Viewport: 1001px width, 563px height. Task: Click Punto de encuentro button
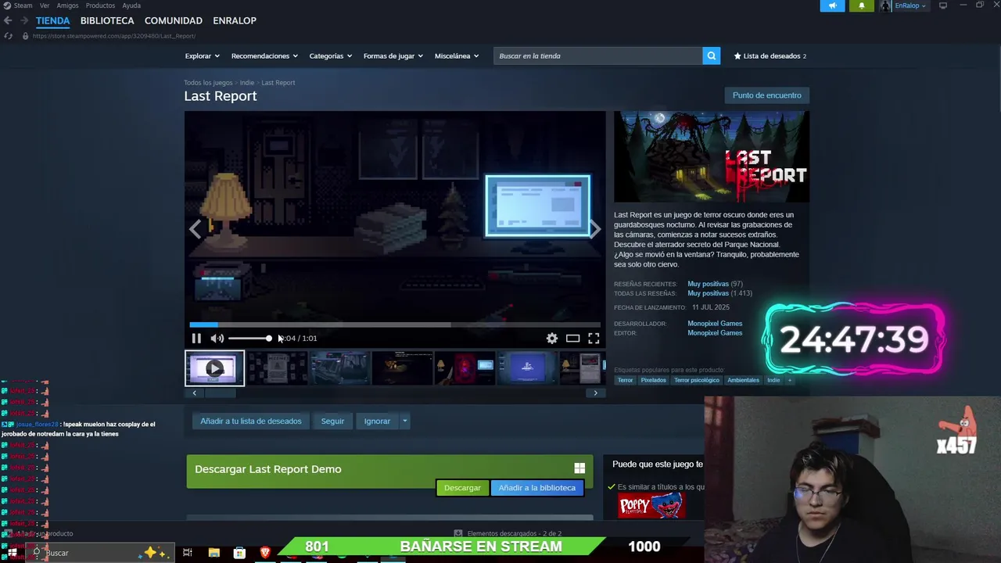tap(766, 95)
